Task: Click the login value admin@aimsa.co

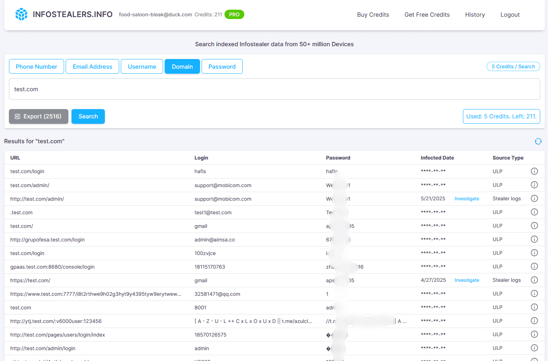Action: [214, 240]
